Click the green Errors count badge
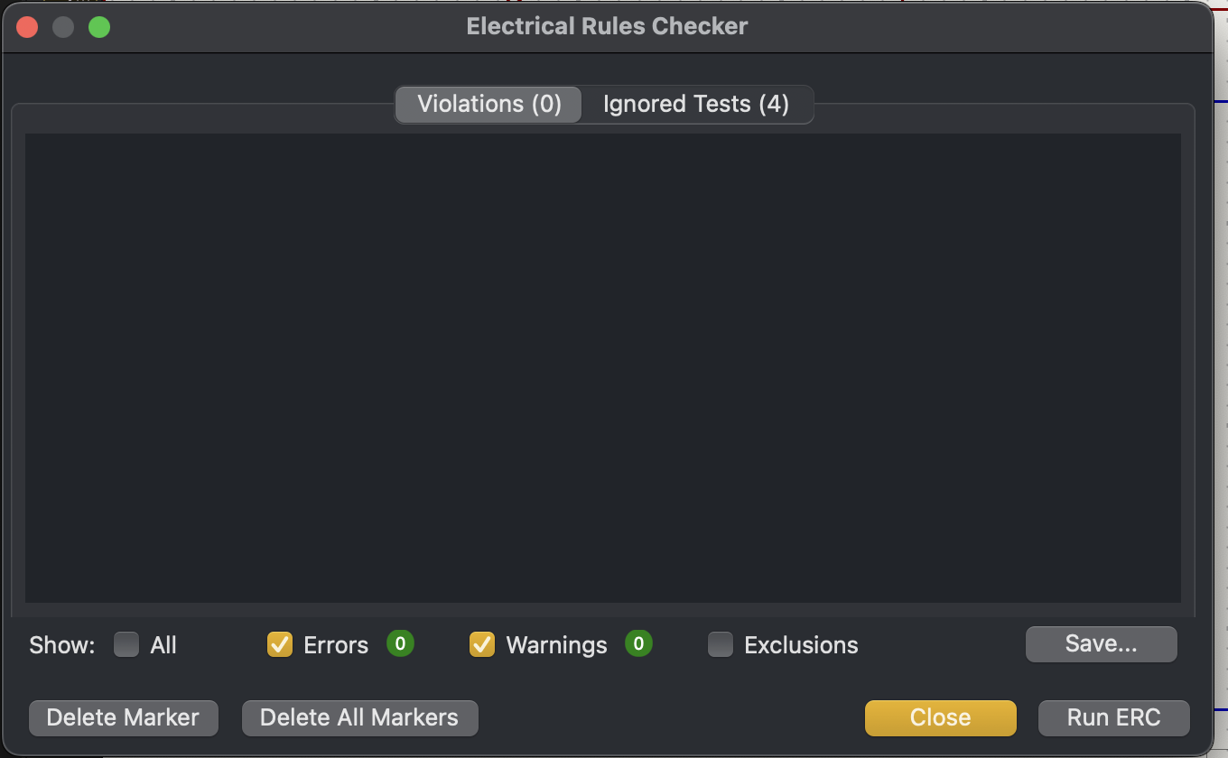Viewport: 1228px width, 758px height. pos(400,643)
